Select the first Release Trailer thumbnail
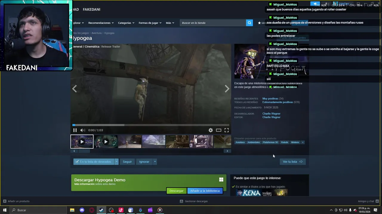This screenshot has height=214, width=382. pyautogui.click(x=82, y=141)
